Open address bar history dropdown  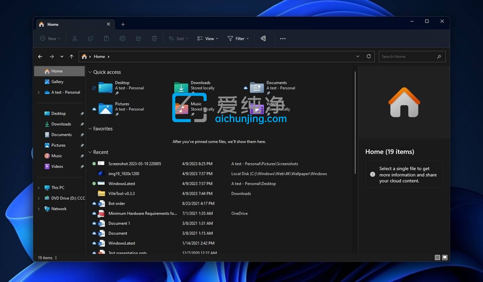[x=358, y=56]
